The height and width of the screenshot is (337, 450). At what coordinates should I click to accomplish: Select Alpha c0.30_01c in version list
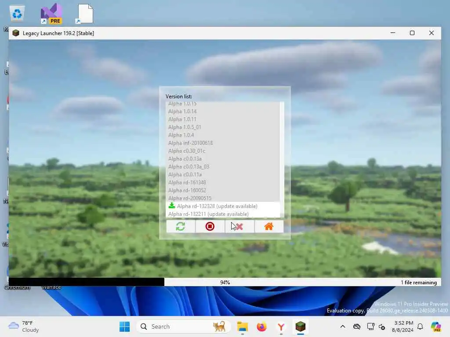(x=223, y=151)
